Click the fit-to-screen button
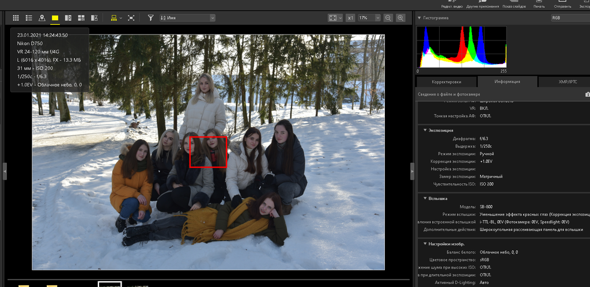 (x=332, y=18)
